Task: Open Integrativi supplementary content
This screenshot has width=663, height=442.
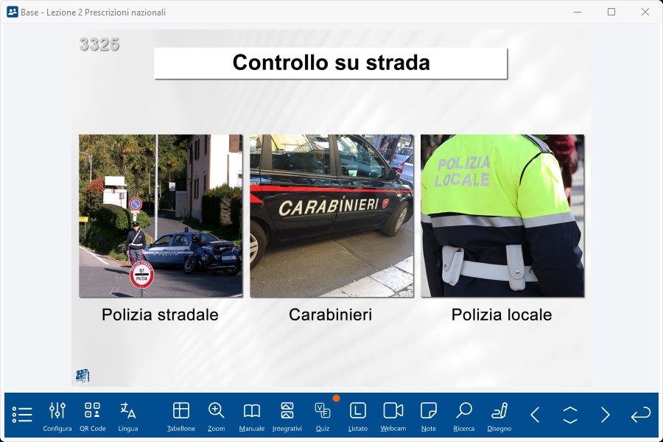Action: [x=287, y=416]
